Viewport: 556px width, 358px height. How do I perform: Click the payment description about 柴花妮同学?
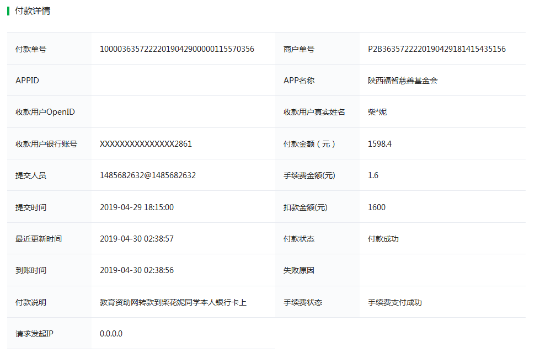[x=173, y=302]
